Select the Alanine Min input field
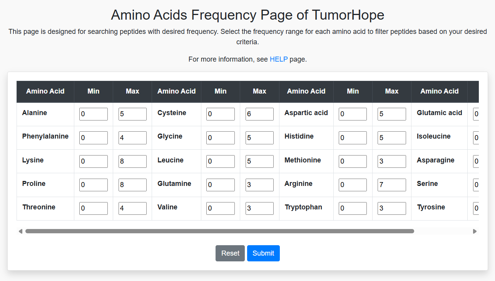The image size is (495, 281). click(93, 114)
